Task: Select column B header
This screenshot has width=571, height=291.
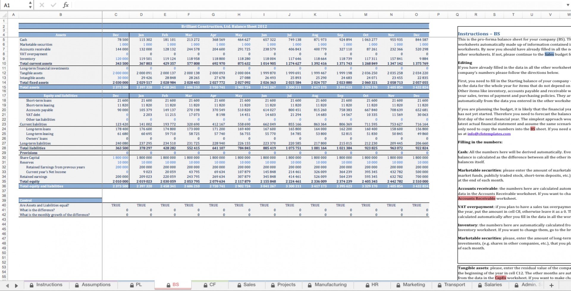Action: pyautogui.click(x=60, y=15)
